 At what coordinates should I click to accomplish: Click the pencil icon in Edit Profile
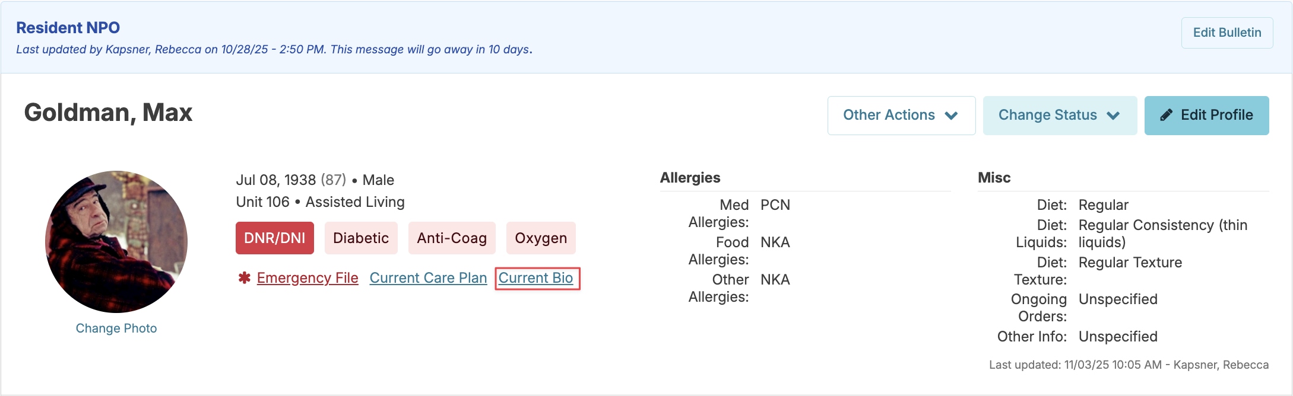tap(1166, 115)
